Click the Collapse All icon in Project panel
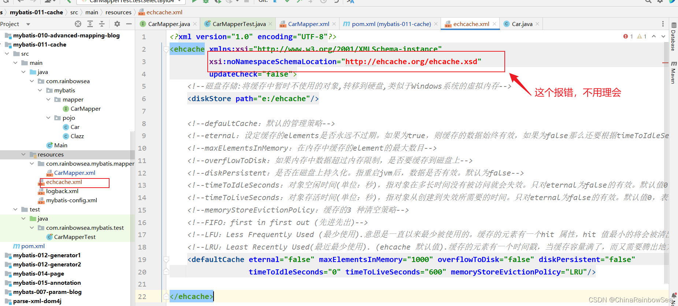The image size is (678, 306). click(102, 24)
